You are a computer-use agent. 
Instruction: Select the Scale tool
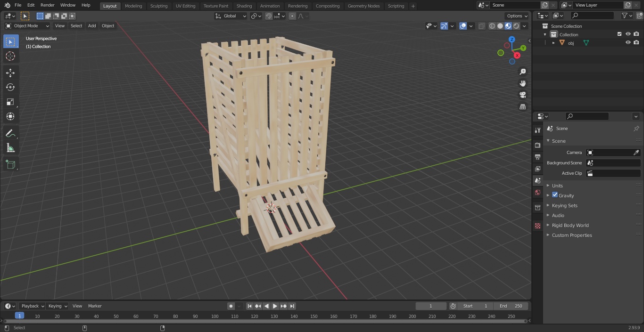10,102
